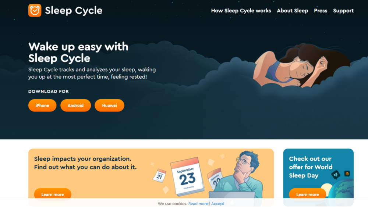Open the About Sleep page

[x=293, y=11]
